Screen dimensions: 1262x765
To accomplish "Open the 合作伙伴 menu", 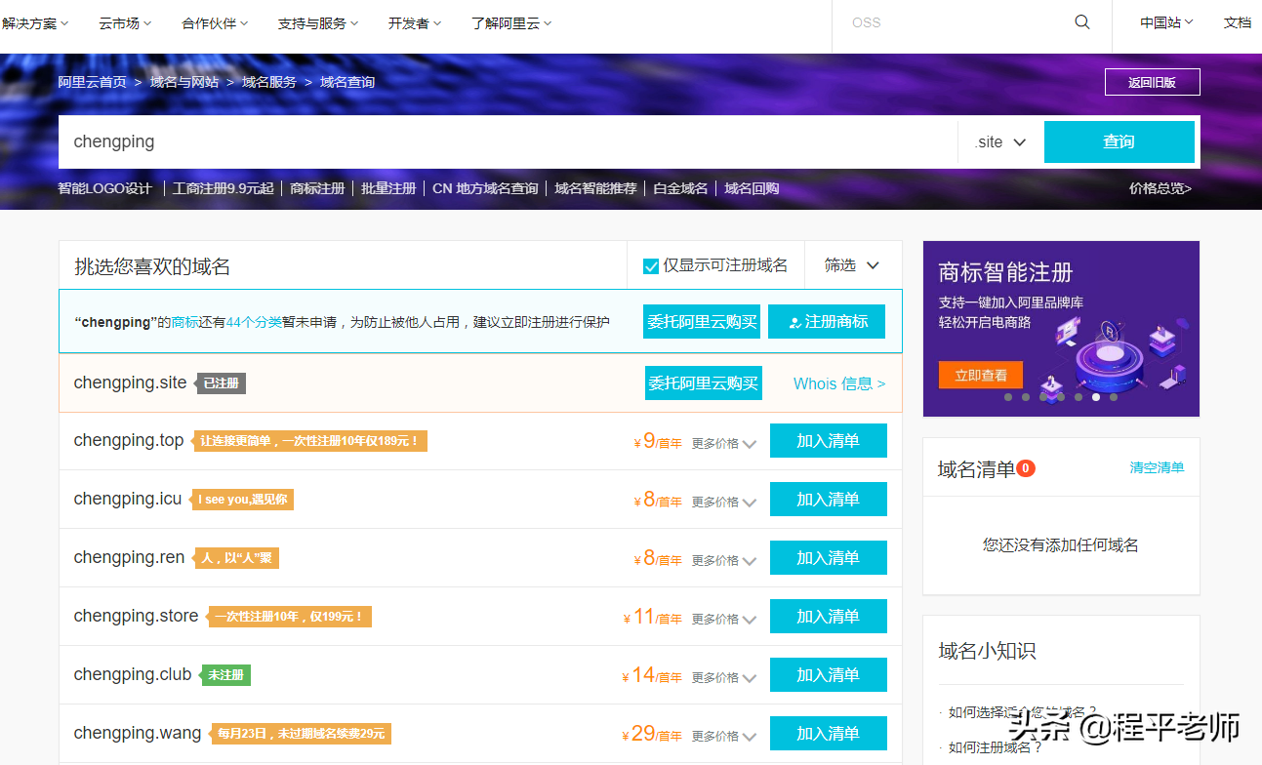I will [215, 23].
